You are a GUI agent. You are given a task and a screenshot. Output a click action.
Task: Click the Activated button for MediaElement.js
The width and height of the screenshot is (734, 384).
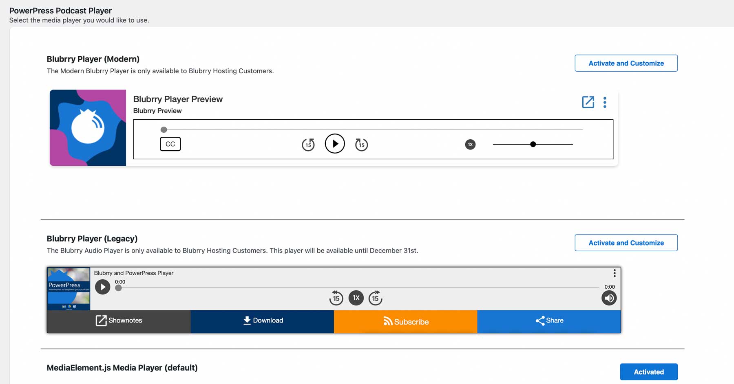(648, 372)
